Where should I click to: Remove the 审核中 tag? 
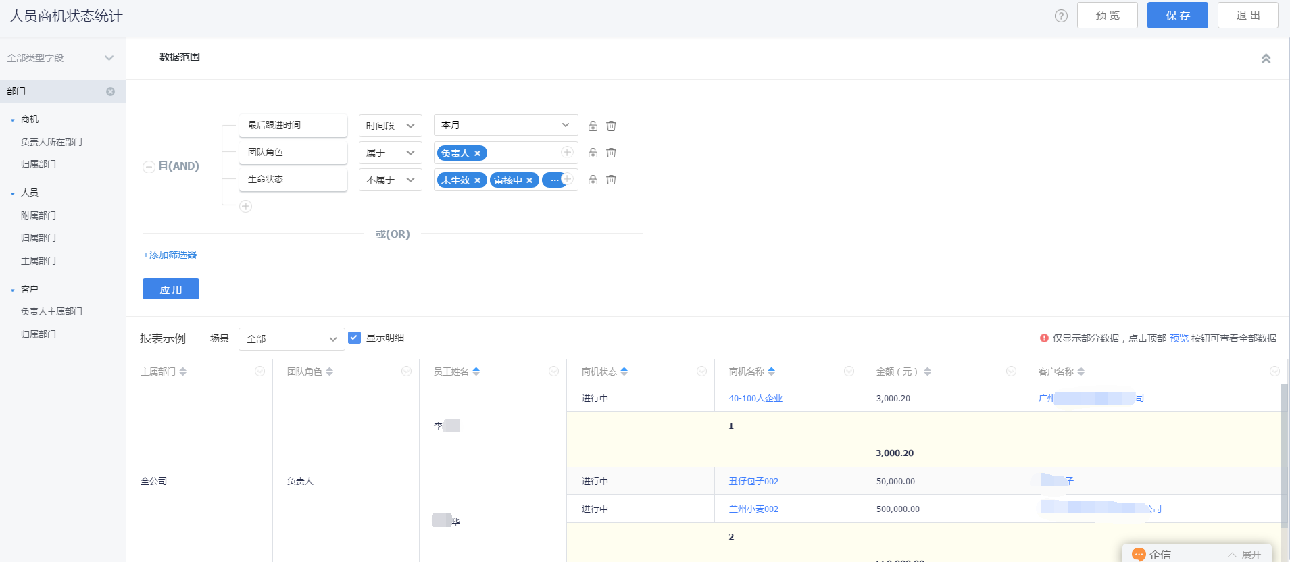click(x=529, y=180)
